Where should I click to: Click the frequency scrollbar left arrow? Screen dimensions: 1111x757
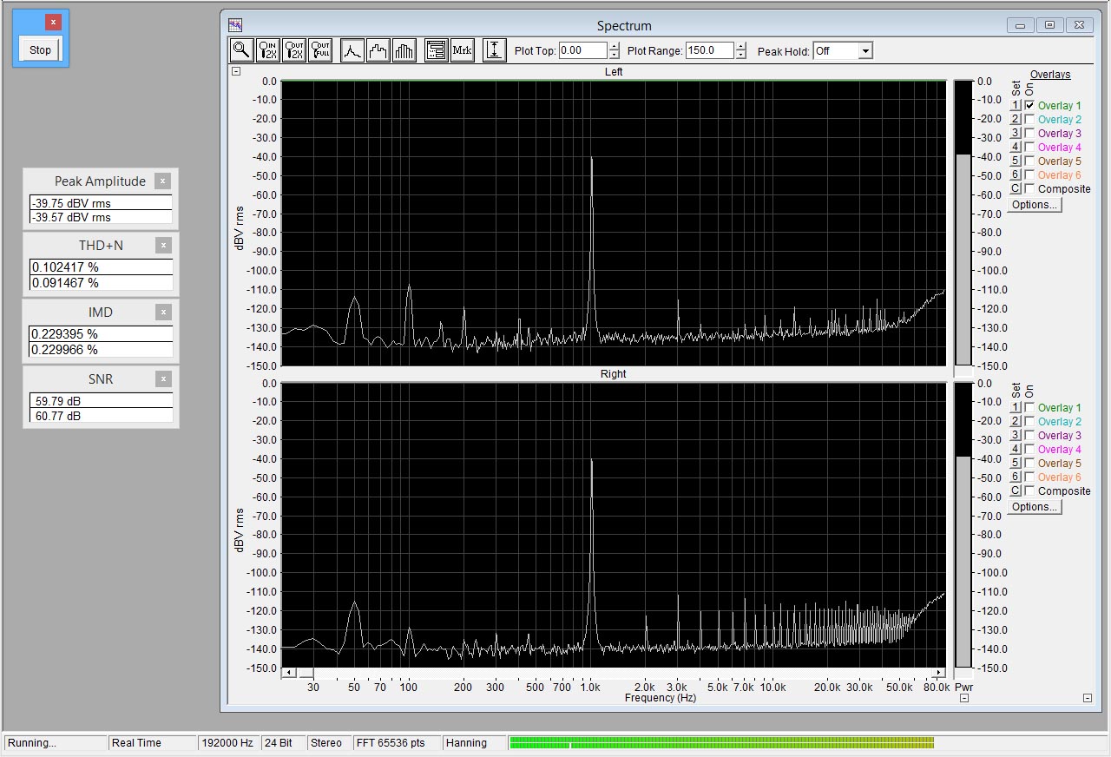289,673
